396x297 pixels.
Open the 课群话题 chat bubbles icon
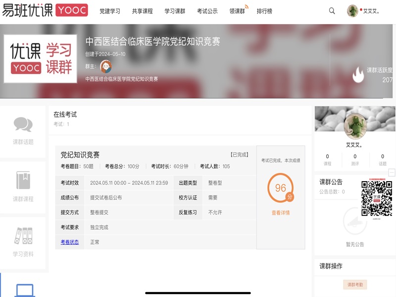[x=23, y=125]
